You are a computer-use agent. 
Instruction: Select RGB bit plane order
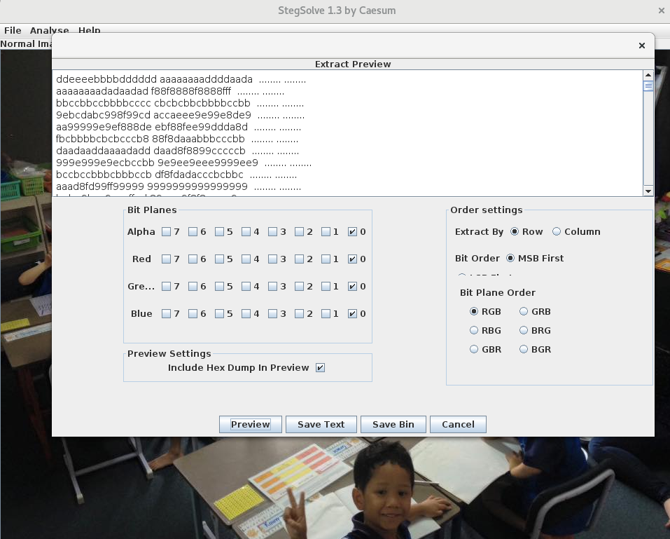click(473, 311)
